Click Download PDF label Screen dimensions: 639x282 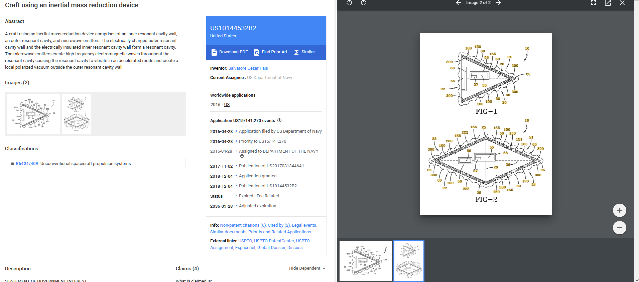tap(233, 52)
